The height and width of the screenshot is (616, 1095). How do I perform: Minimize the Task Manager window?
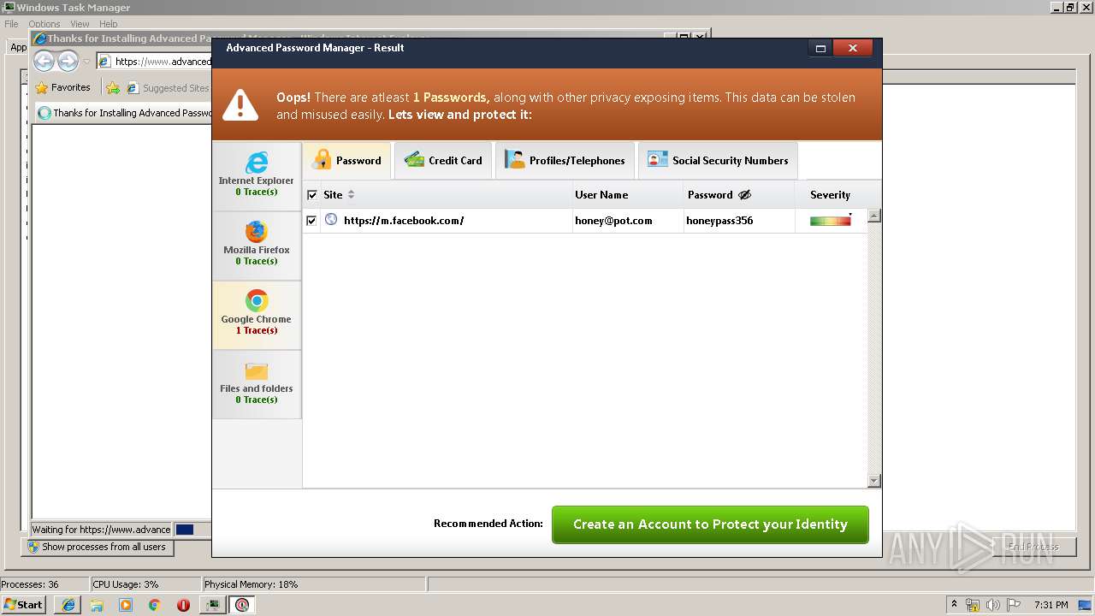coord(1057,8)
